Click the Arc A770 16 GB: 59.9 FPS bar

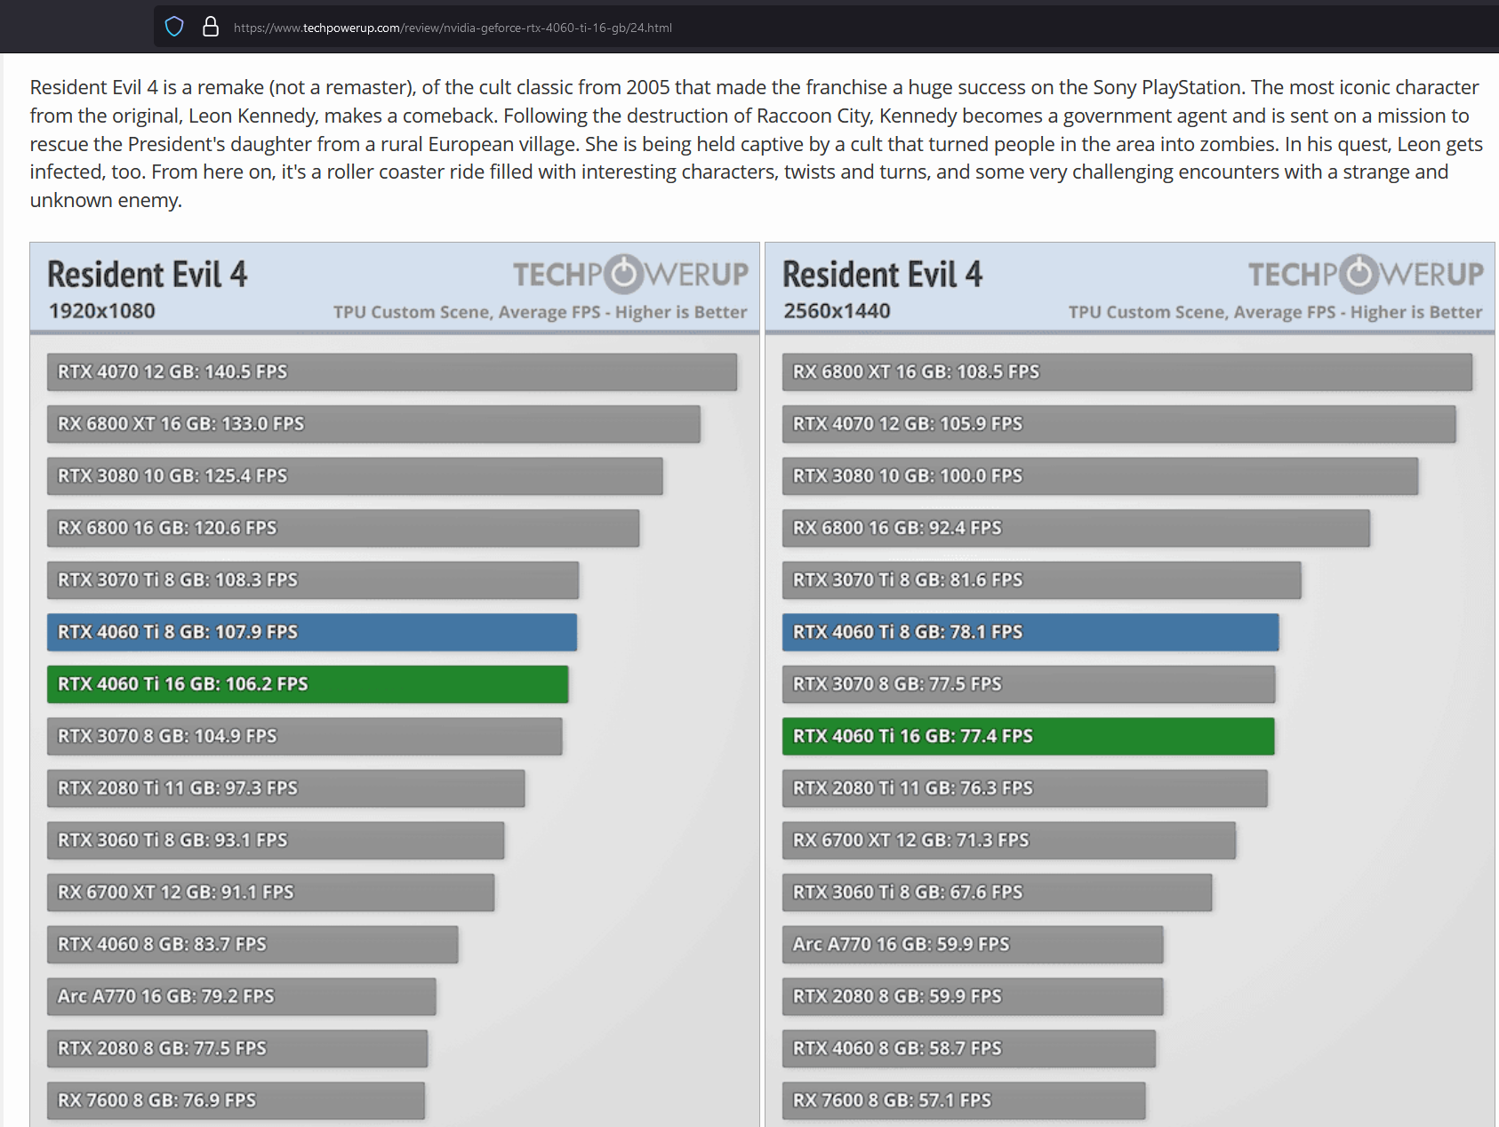973,944
